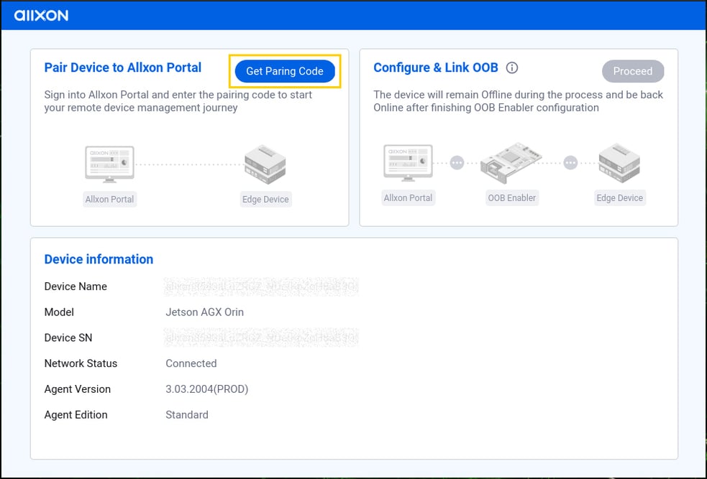
Task: Click the Configure & Link OOB heading
Action: [435, 68]
